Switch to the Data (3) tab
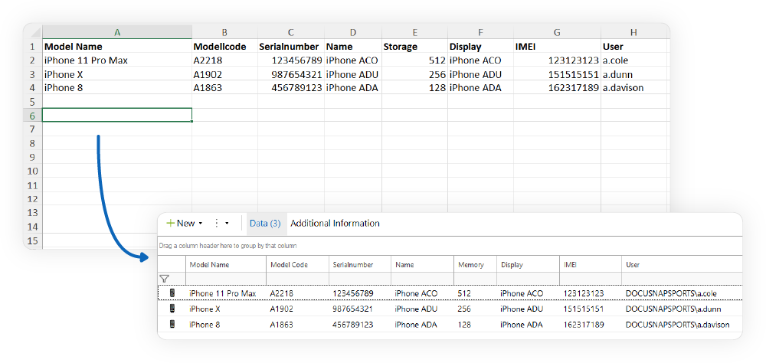766x363 pixels. (265, 224)
